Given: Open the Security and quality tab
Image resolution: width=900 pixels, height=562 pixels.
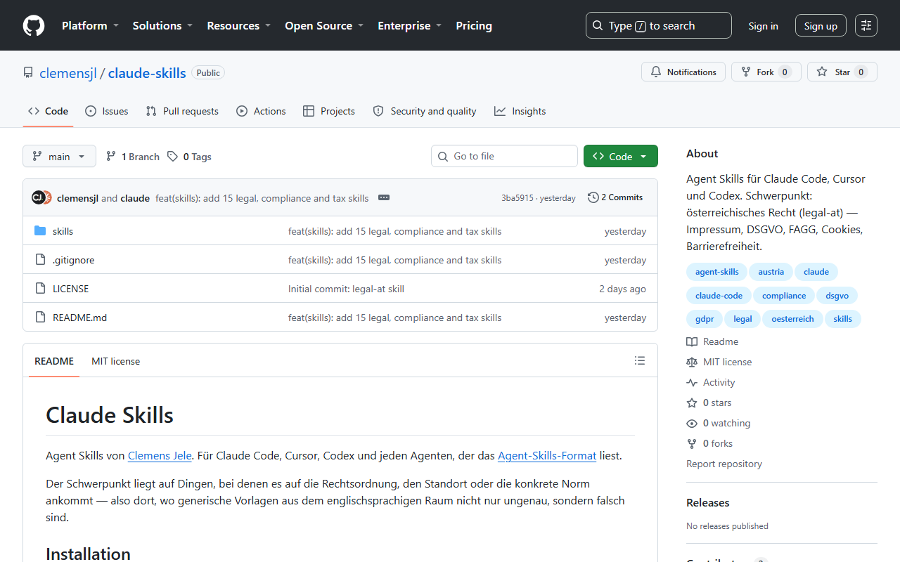Looking at the screenshot, I should pos(425,111).
